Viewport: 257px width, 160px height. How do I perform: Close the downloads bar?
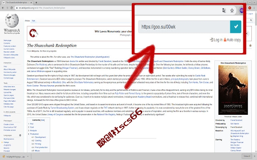[255, 156]
